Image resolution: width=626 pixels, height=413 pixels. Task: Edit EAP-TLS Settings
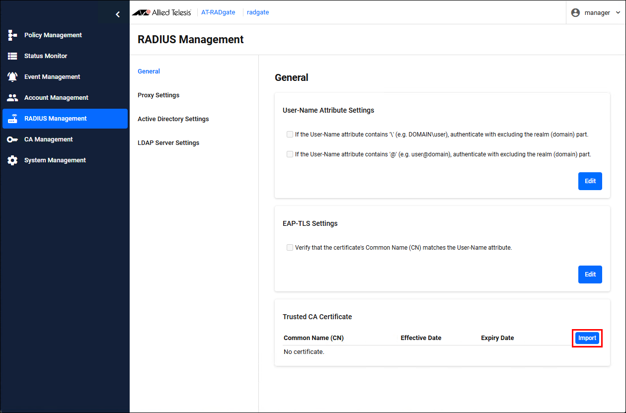590,275
